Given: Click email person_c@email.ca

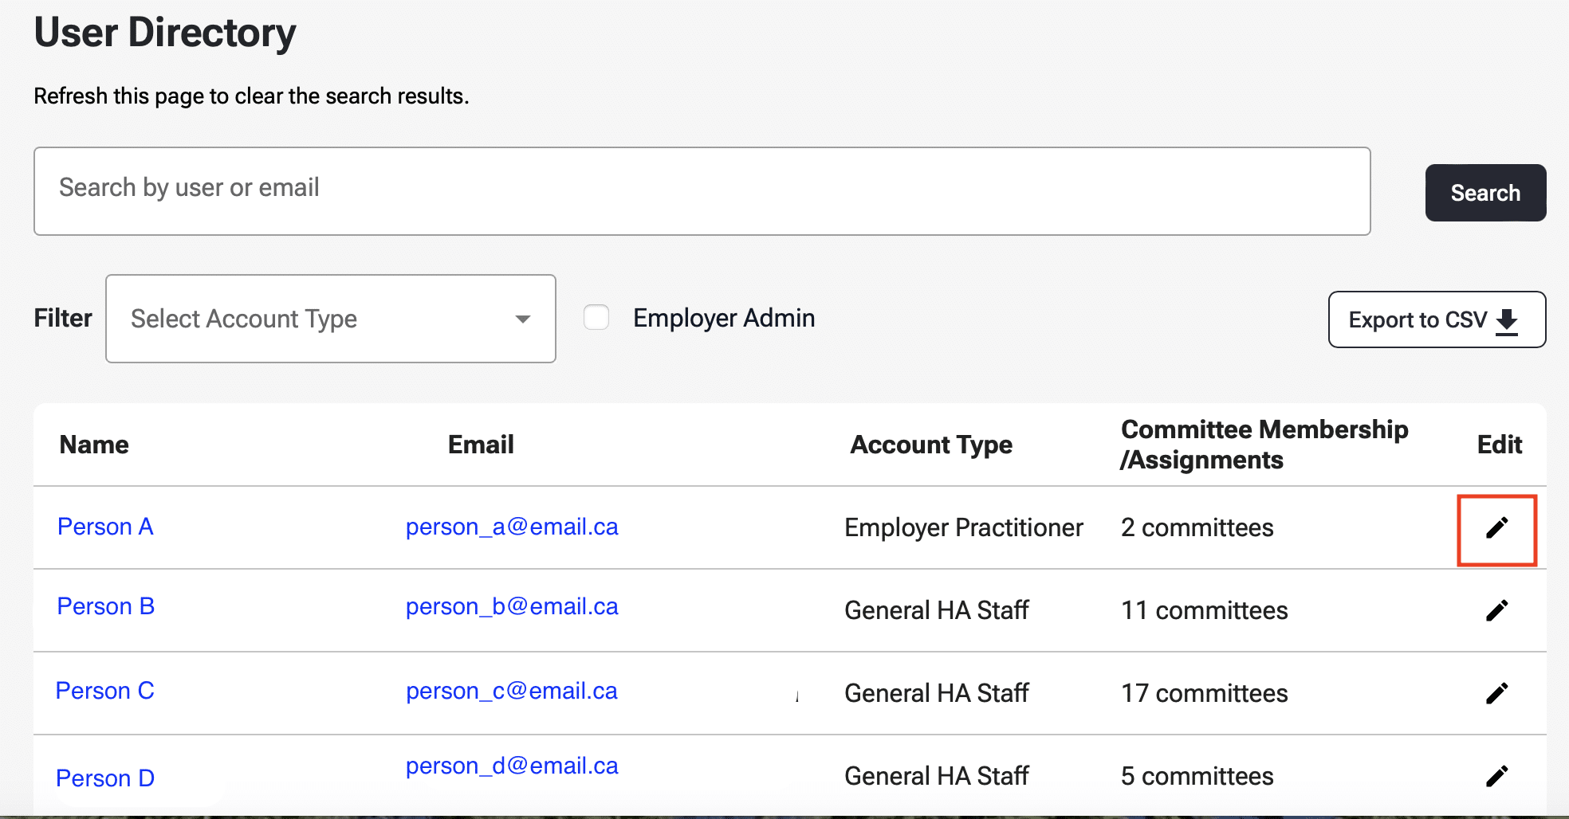Looking at the screenshot, I should 512,692.
